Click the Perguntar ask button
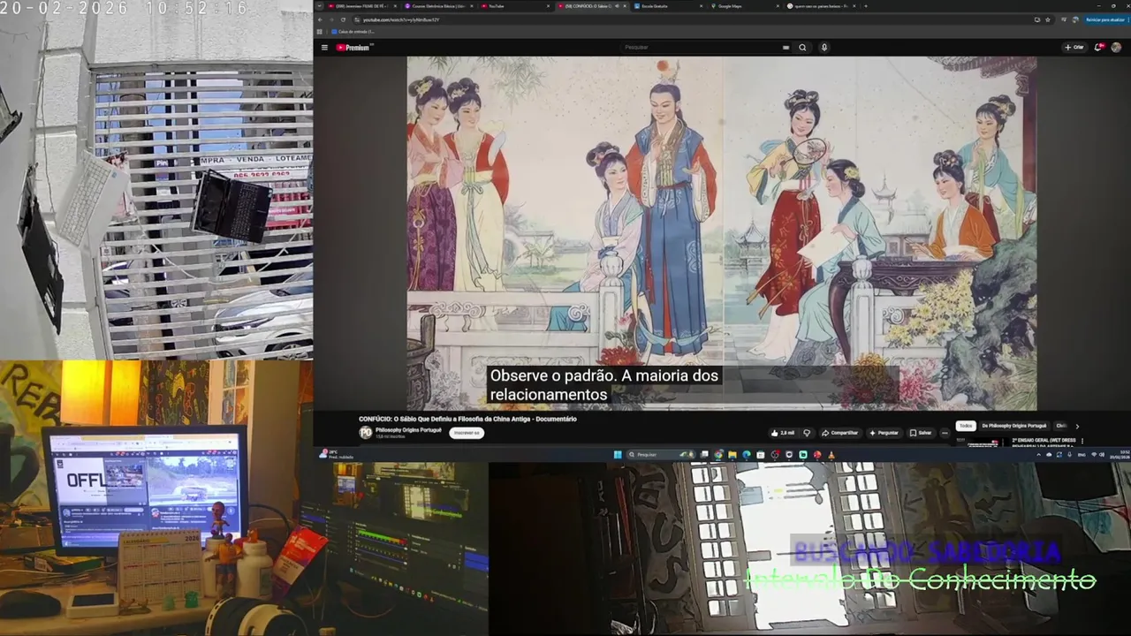1131x636 pixels. click(884, 433)
